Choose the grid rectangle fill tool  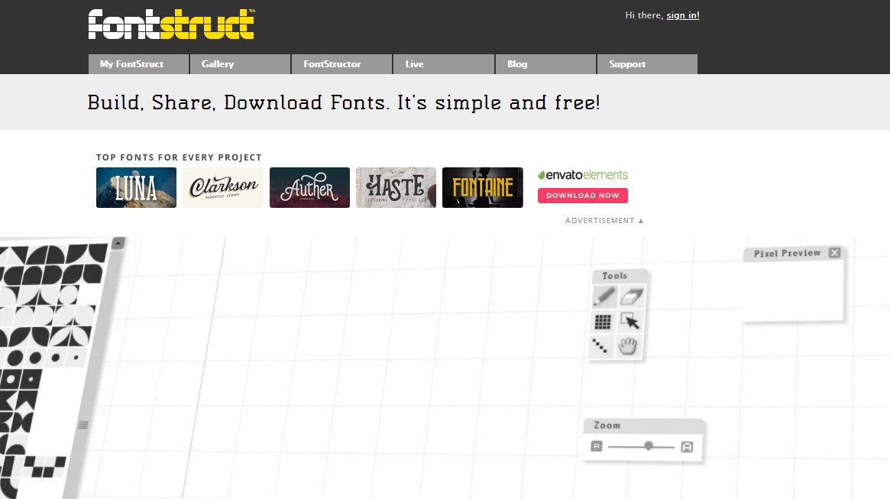[x=603, y=322]
